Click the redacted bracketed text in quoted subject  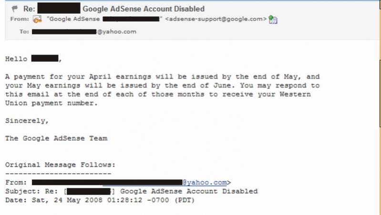89,191
